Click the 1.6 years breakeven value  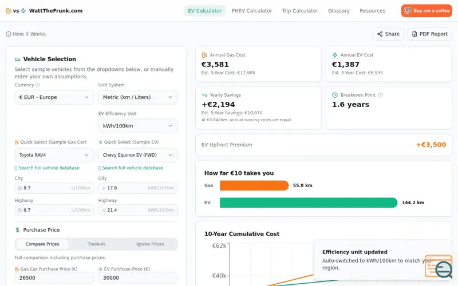[x=350, y=105]
